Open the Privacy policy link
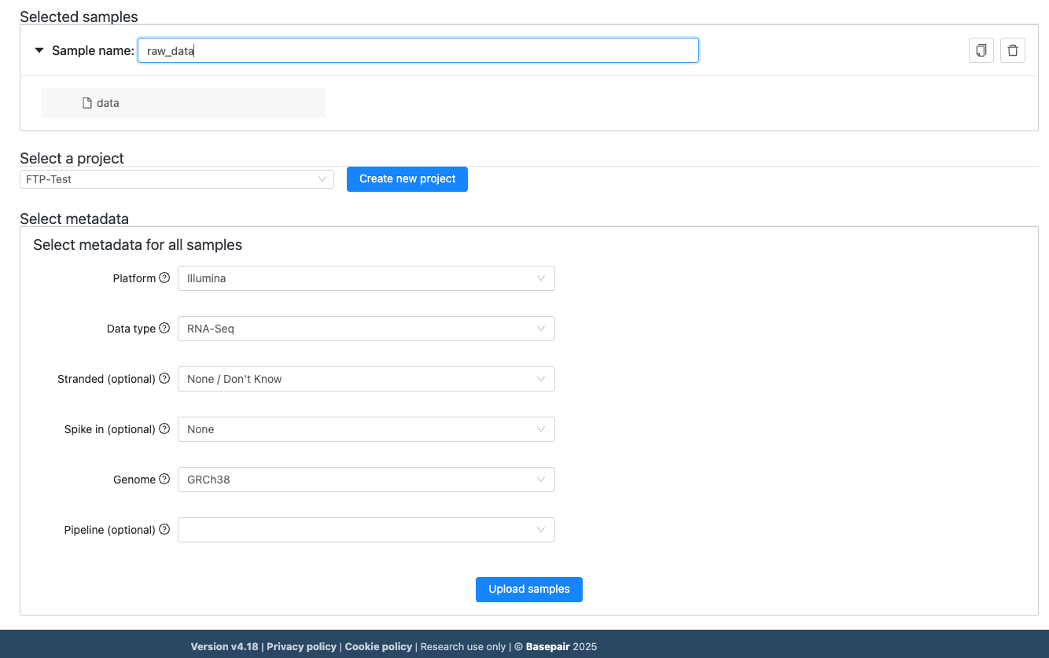This screenshot has width=1049, height=658. [301, 646]
